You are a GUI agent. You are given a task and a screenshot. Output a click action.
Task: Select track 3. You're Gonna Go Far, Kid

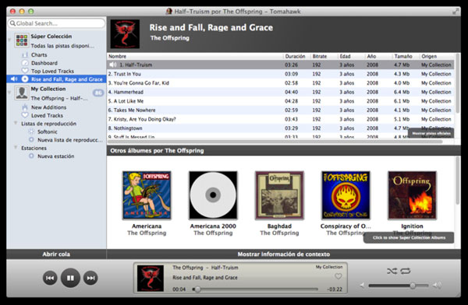click(281, 82)
